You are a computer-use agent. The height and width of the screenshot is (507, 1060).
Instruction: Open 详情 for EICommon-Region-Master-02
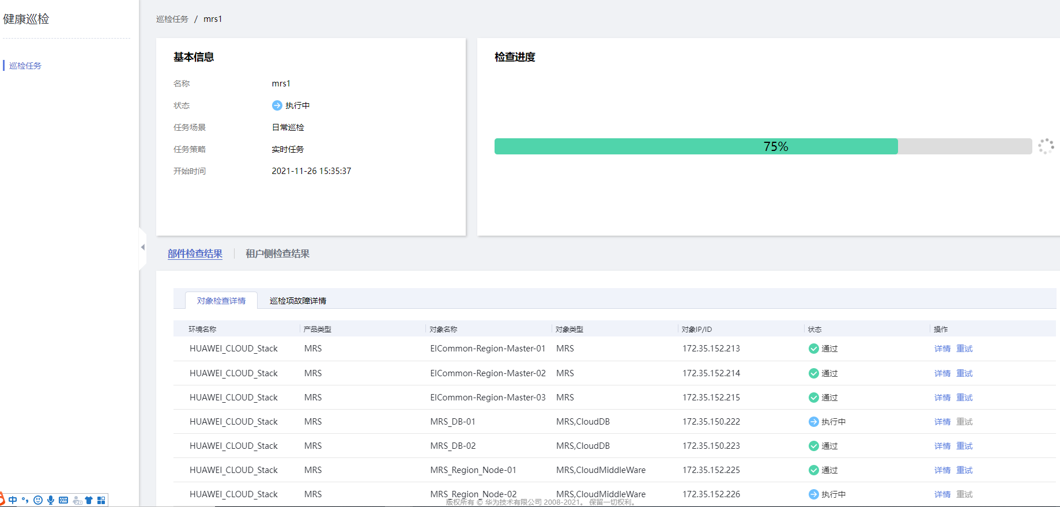pyautogui.click(x=942, y=373)
